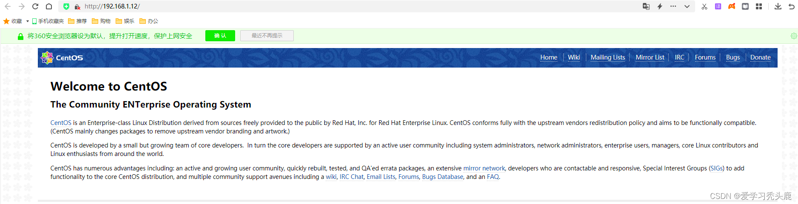This screenshot has height=204, width=798.
Task: Open the scissors screenshot tool
Action: (x=704, y=6)
